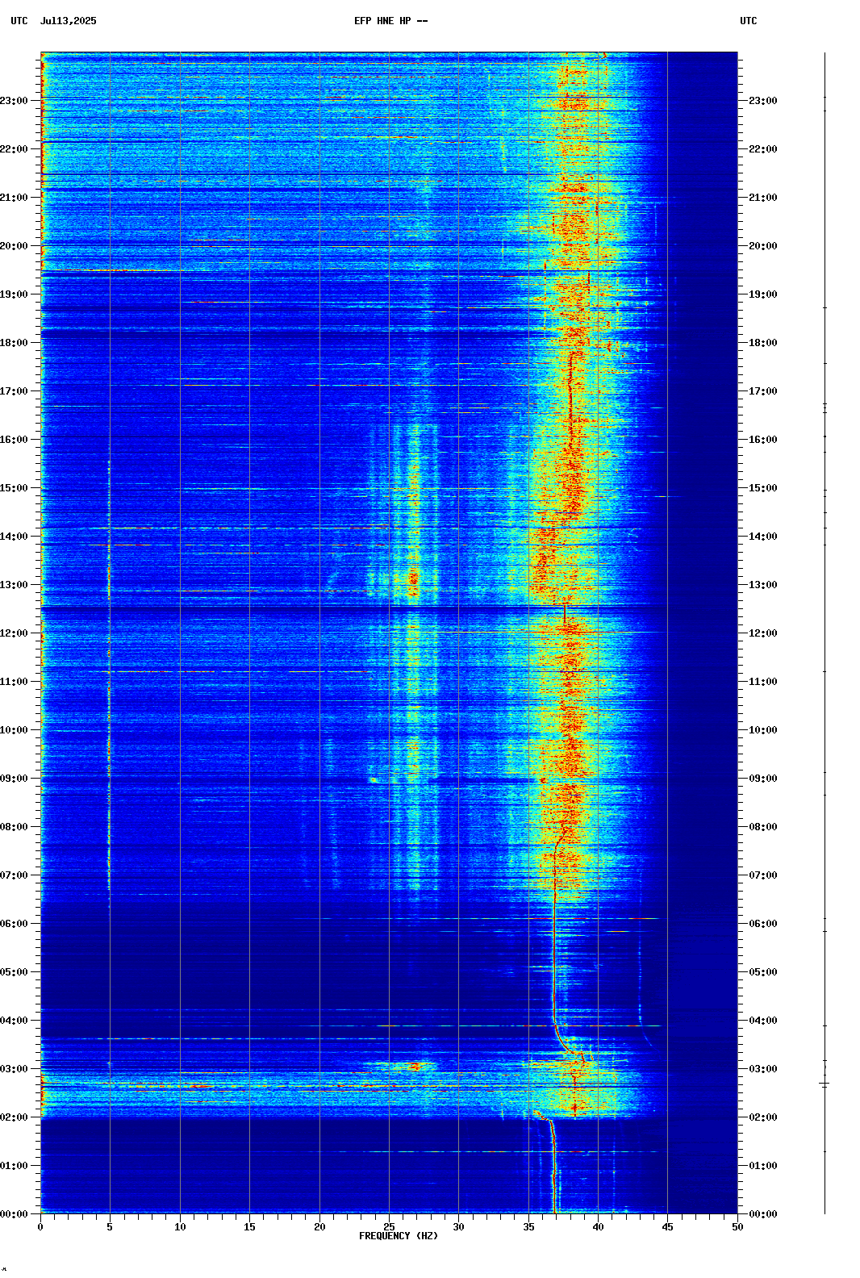Select 20:00 on the left time axis
860x1278 pixels.
(x=15, y=246)
